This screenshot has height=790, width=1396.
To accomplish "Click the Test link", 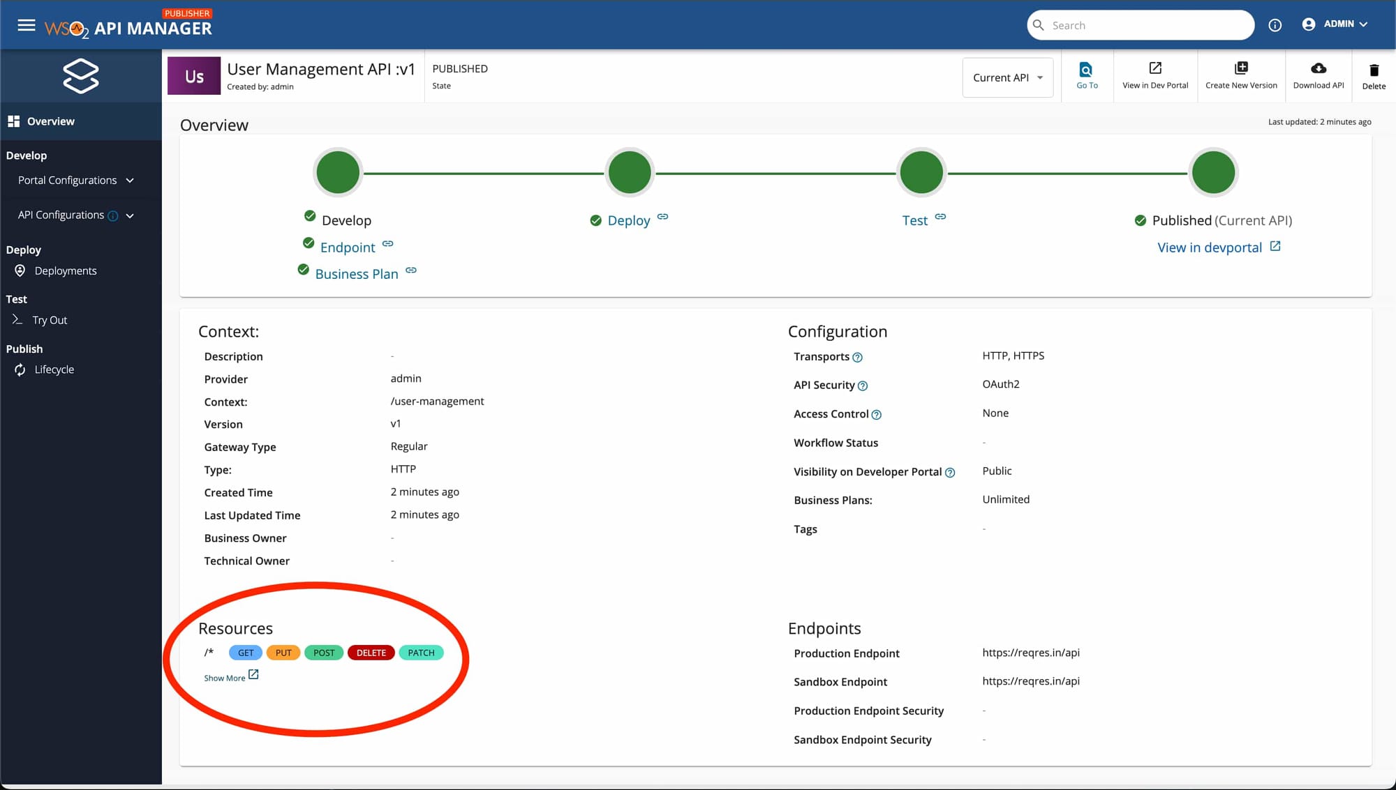I will tap(914, 220).
